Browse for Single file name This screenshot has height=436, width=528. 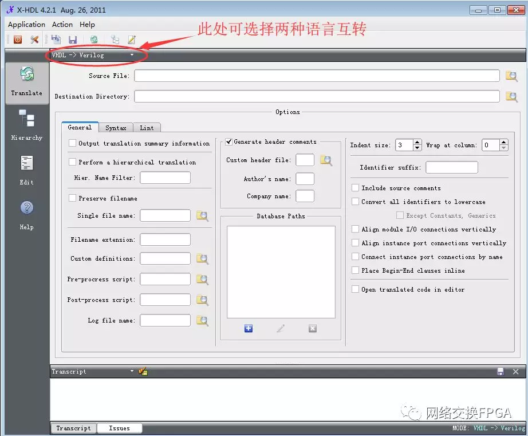(x=202, y=215)
